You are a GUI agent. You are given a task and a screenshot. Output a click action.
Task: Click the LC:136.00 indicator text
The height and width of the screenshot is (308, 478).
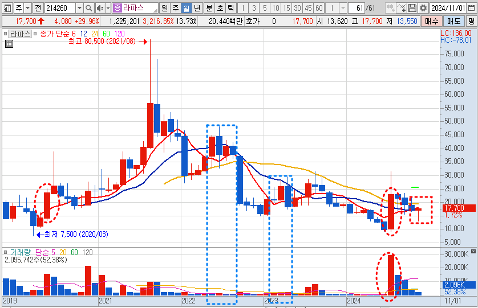click(x=456, y=33)
